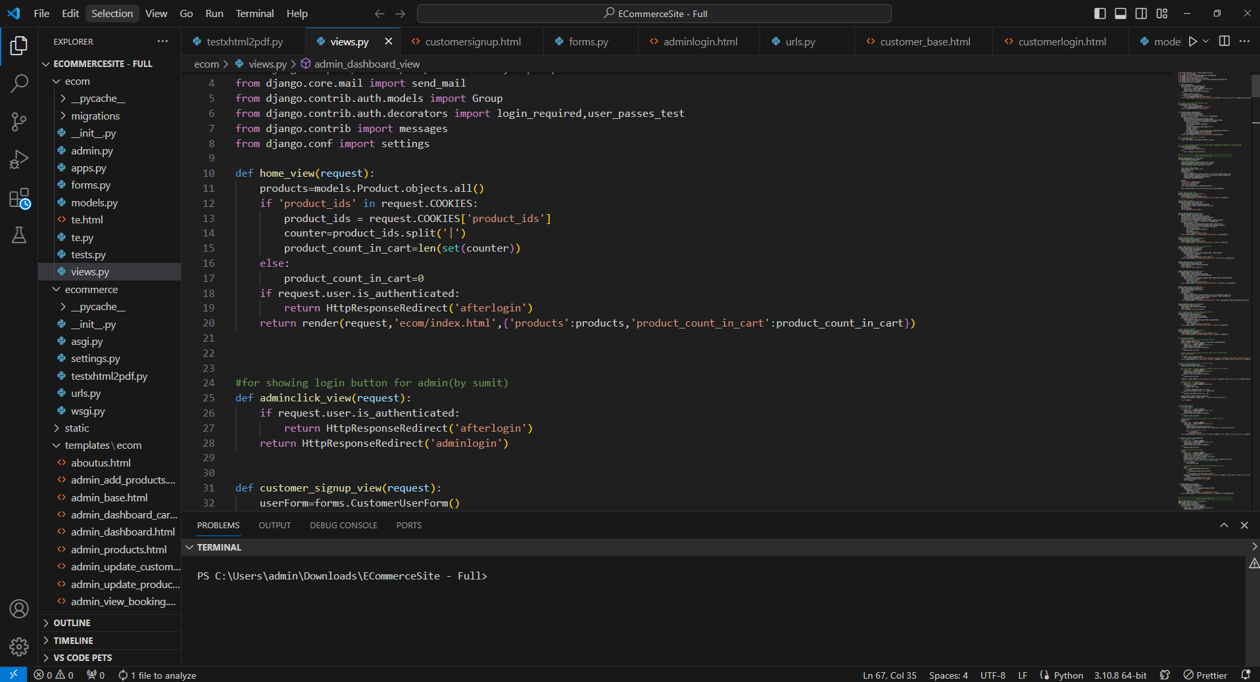Click the Run Python File play icon

[1192, 41]
